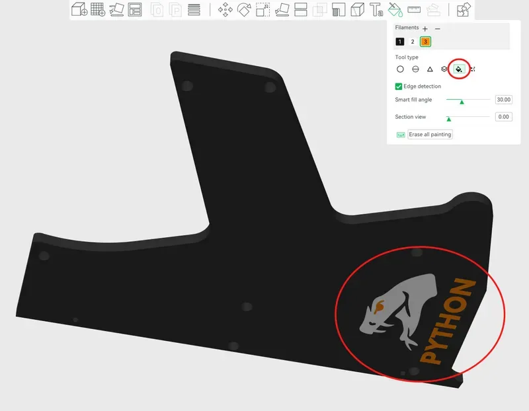Open the Measure ruler tool
Screen dimensions: 529x411
[x=415, y=9]
